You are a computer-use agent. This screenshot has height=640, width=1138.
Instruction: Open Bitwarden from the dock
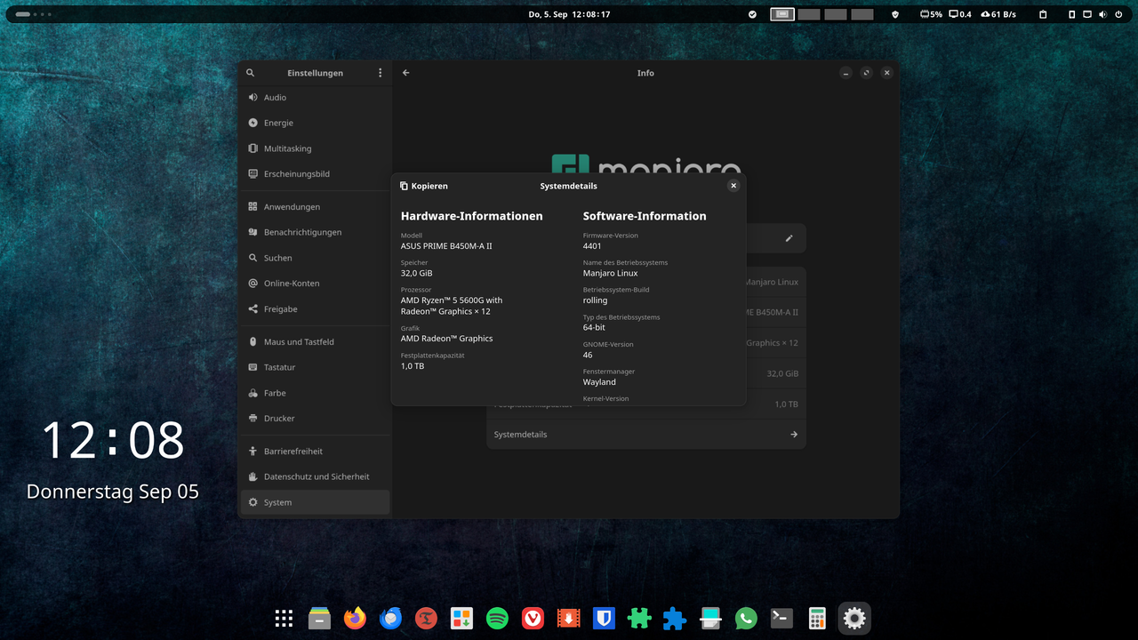click(604, 619)
